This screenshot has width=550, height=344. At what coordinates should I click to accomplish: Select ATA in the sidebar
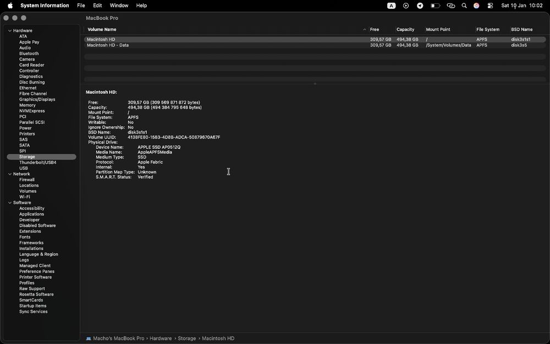click(23, 36)
